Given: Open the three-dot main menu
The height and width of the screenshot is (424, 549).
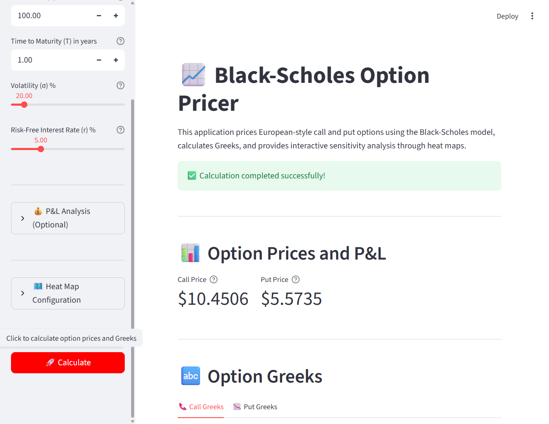Looking at the screenshot, I should pos(532,16).
